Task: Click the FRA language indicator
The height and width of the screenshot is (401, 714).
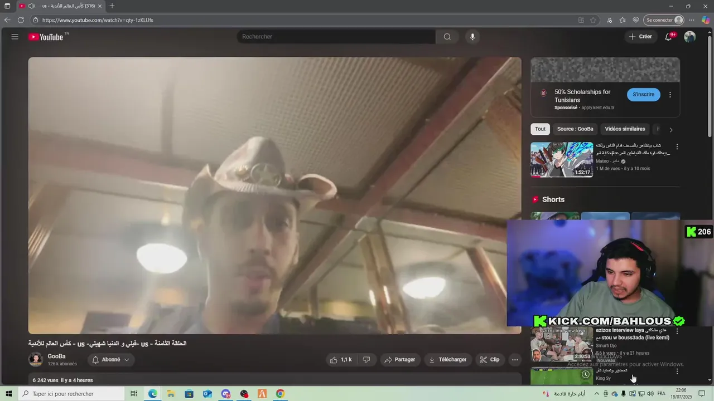Action: point(661,394)
